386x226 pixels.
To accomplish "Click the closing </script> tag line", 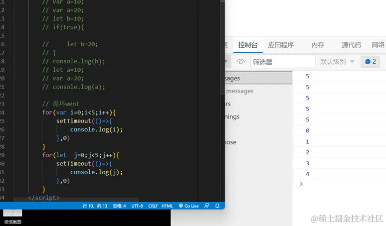I will click(x=43, y=198).
